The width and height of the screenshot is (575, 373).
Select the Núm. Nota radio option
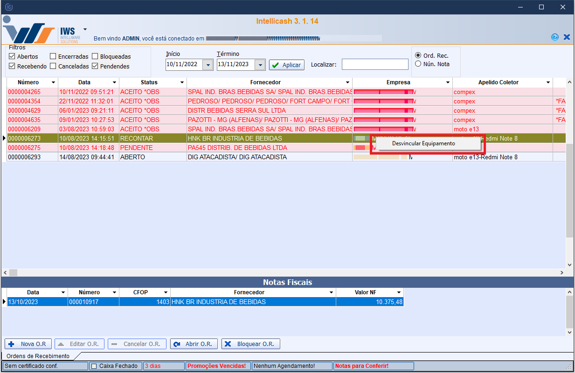(418, 64)
